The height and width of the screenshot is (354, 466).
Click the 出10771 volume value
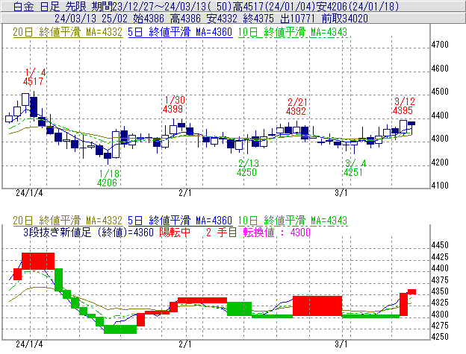(298, 19)
